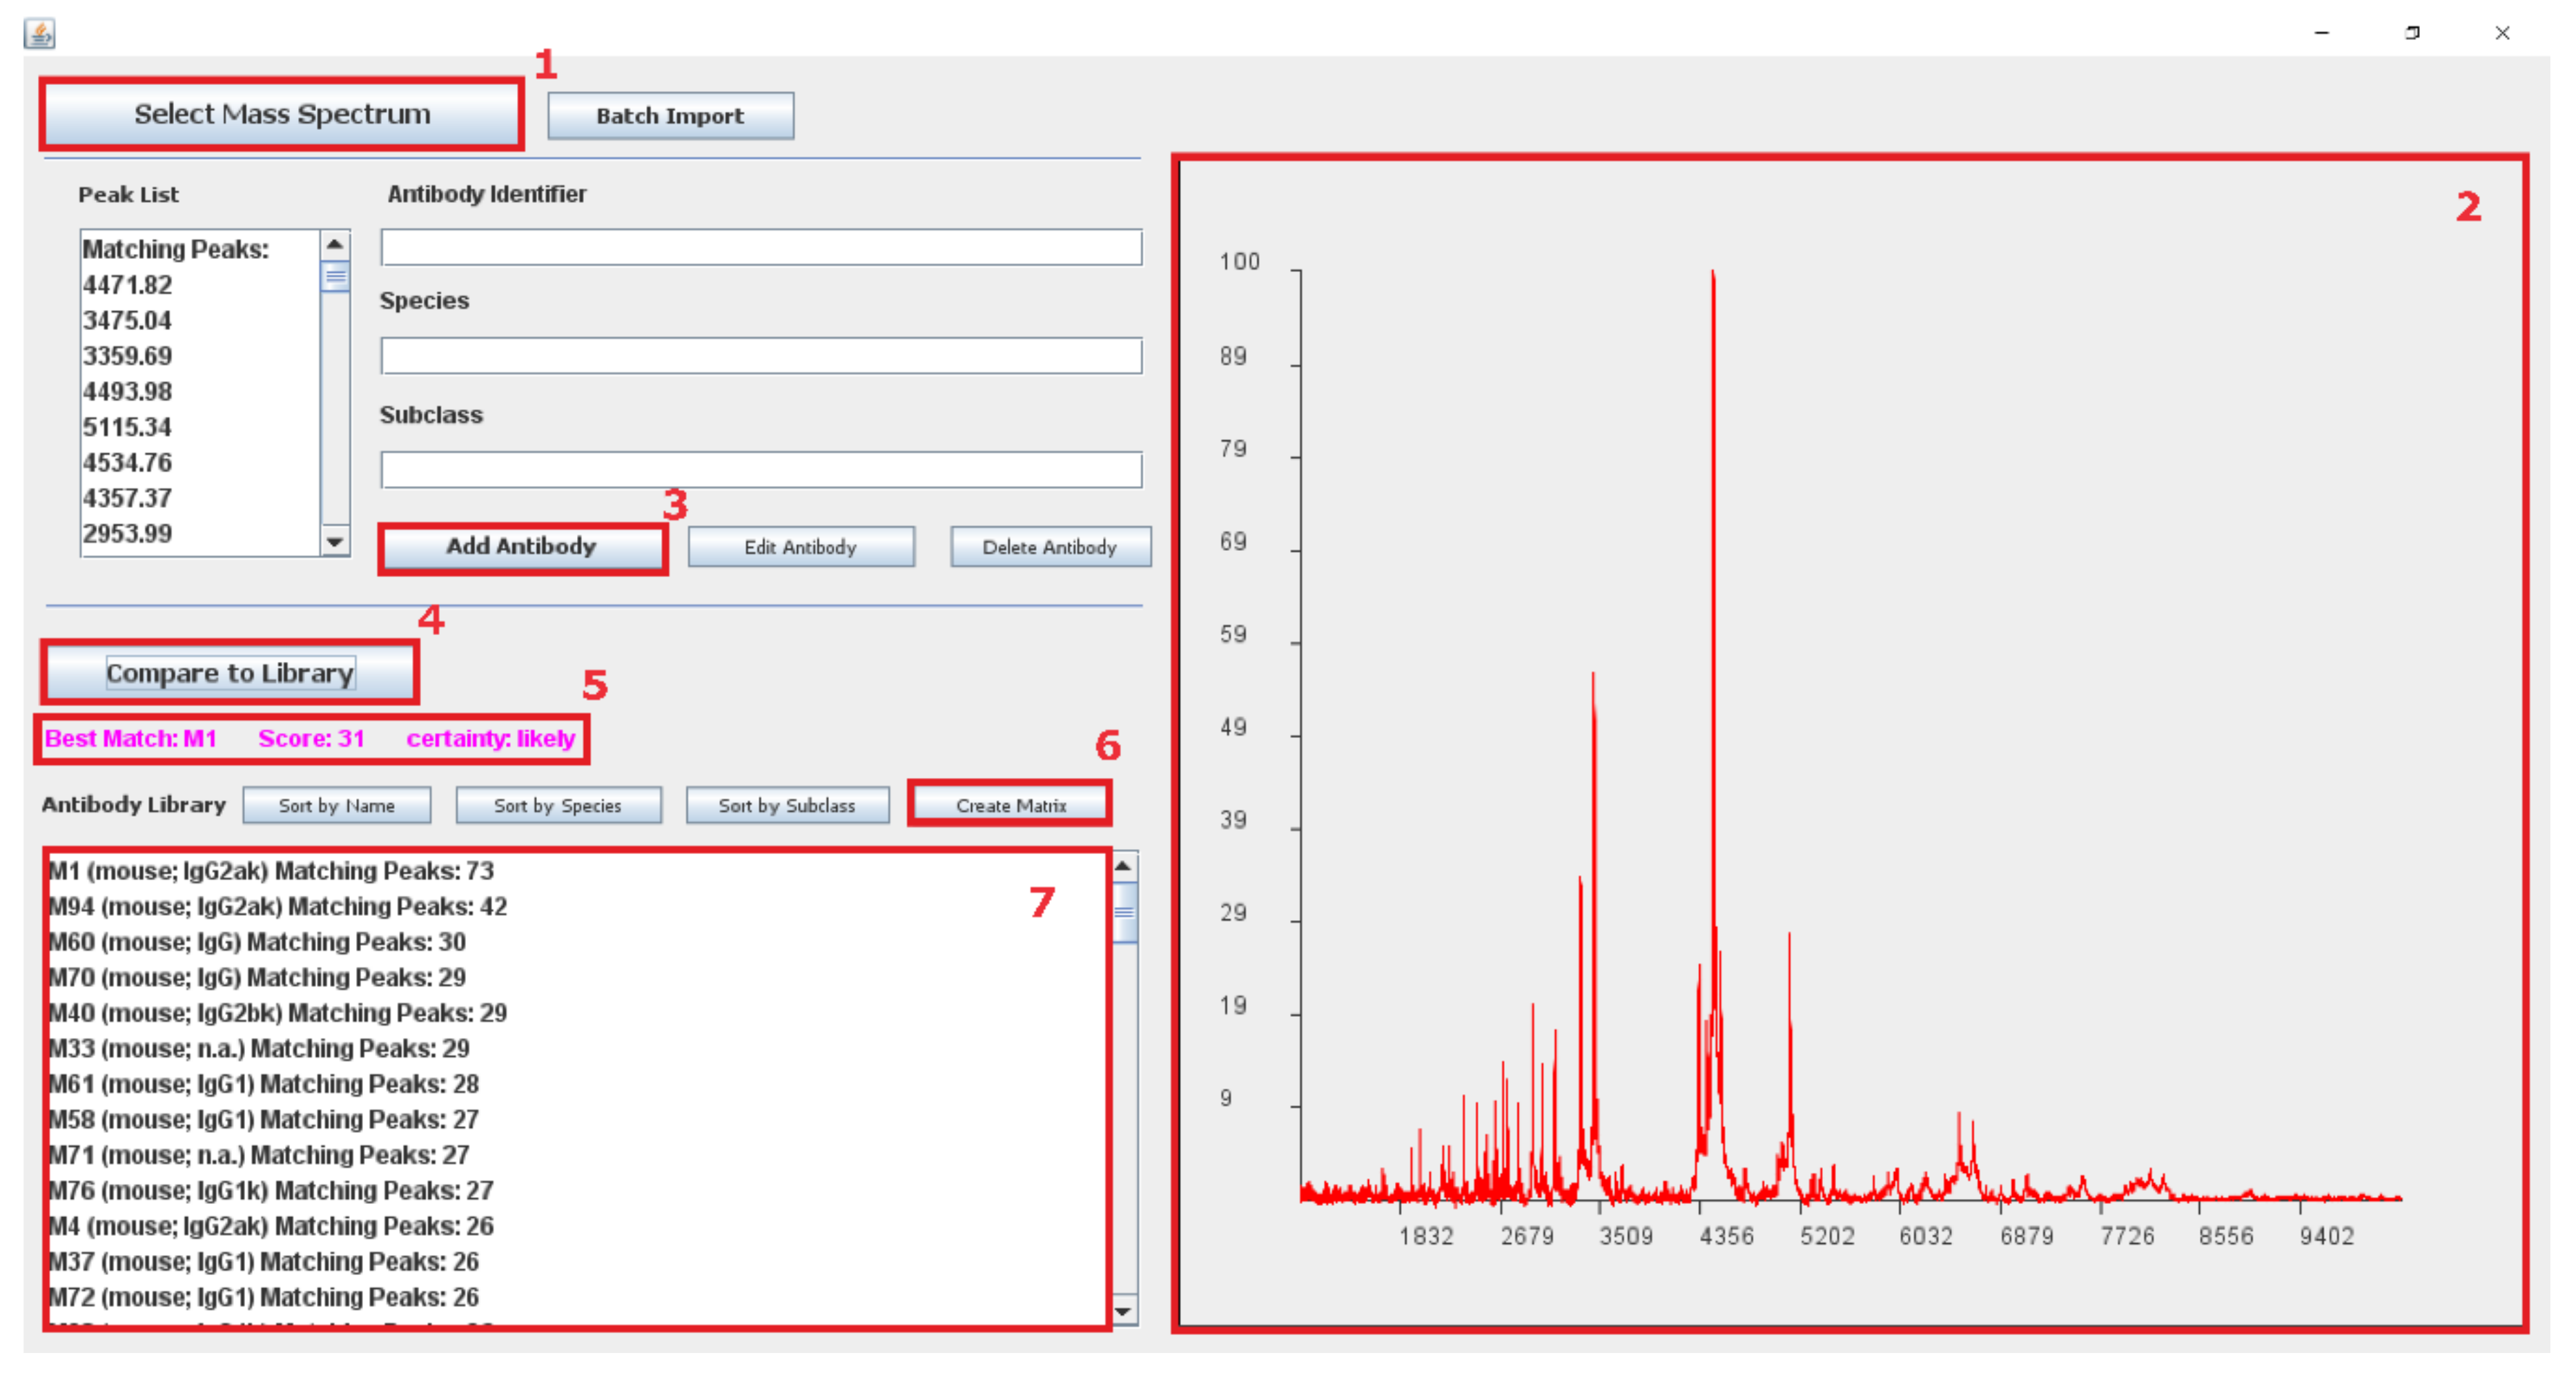Image resolution: width=2576 pixels, height=1373 pixels.
Task: Sort library by Subclass
Action: [x=787, y=805]
